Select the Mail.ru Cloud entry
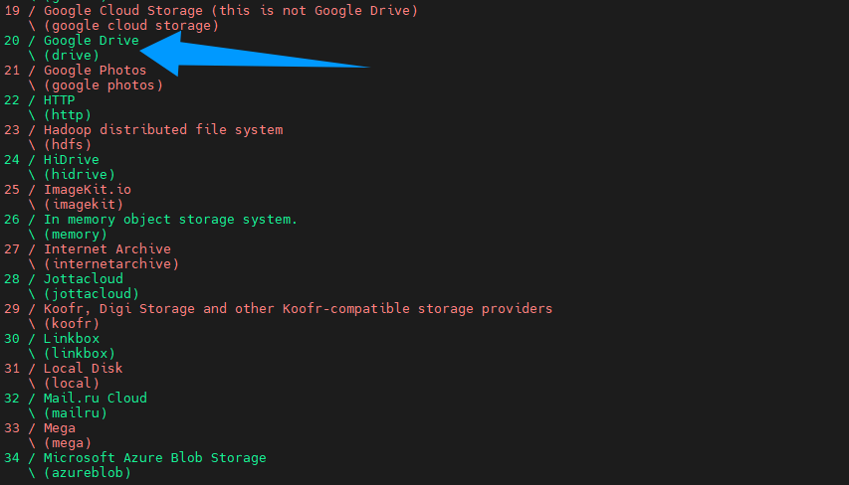Image resolution: width=849 pixels, height=485 pixels. 96,398
